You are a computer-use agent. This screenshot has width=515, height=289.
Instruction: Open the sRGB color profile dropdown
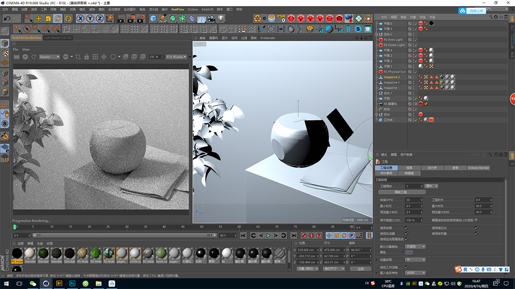415,273
